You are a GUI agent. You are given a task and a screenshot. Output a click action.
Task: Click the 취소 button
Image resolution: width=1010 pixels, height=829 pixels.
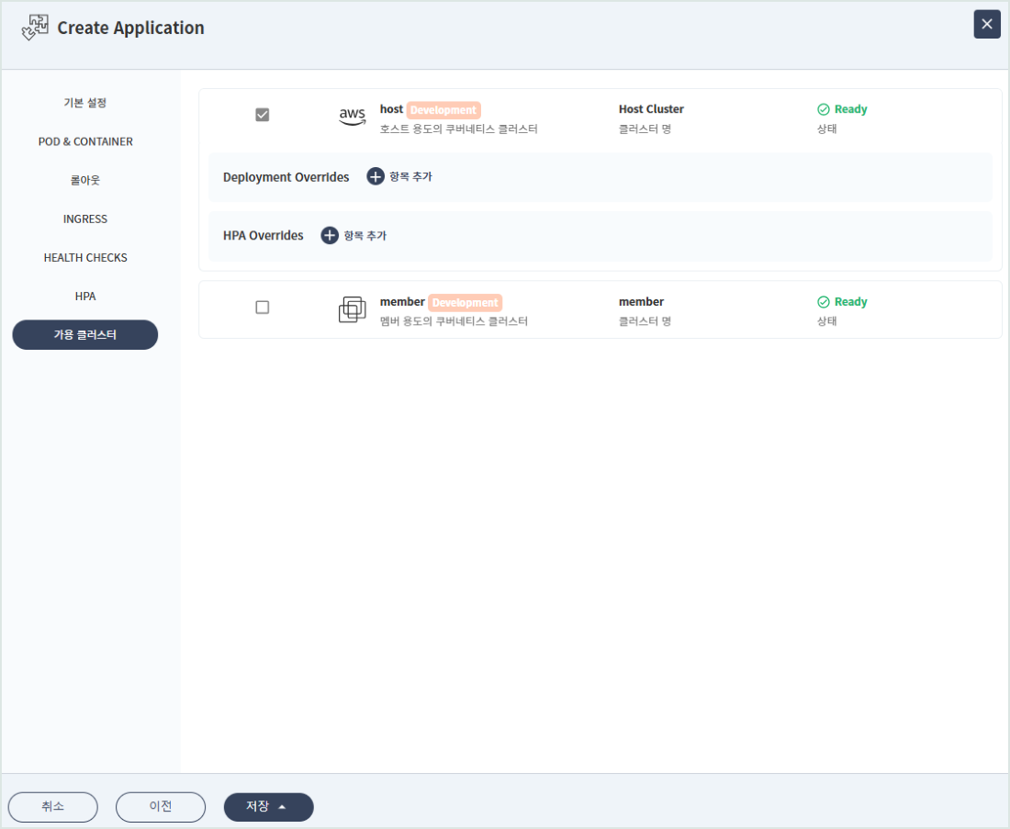click(x=53, y=806)
